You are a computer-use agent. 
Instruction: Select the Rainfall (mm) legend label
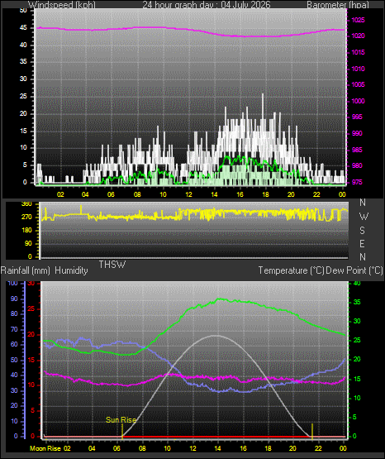point(26,270)
